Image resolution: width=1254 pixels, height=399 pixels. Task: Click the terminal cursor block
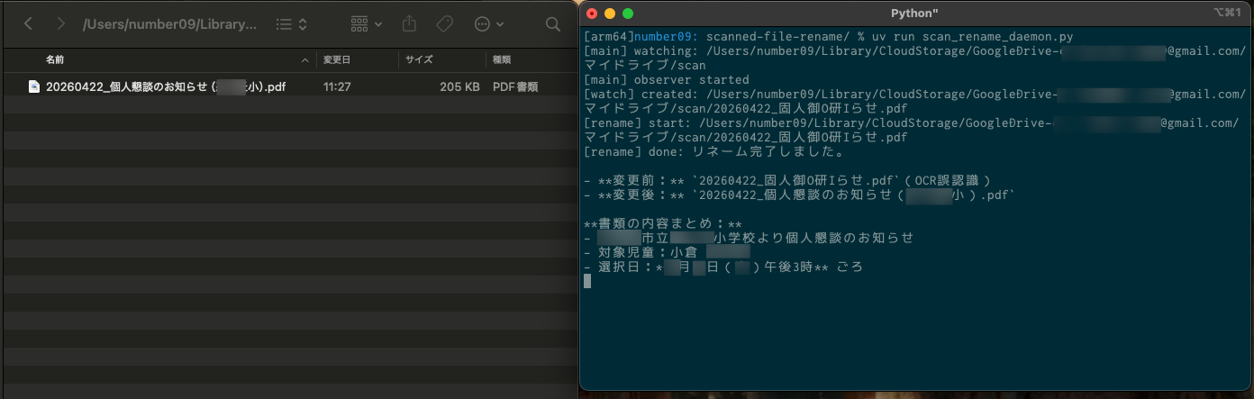point(587,281)
